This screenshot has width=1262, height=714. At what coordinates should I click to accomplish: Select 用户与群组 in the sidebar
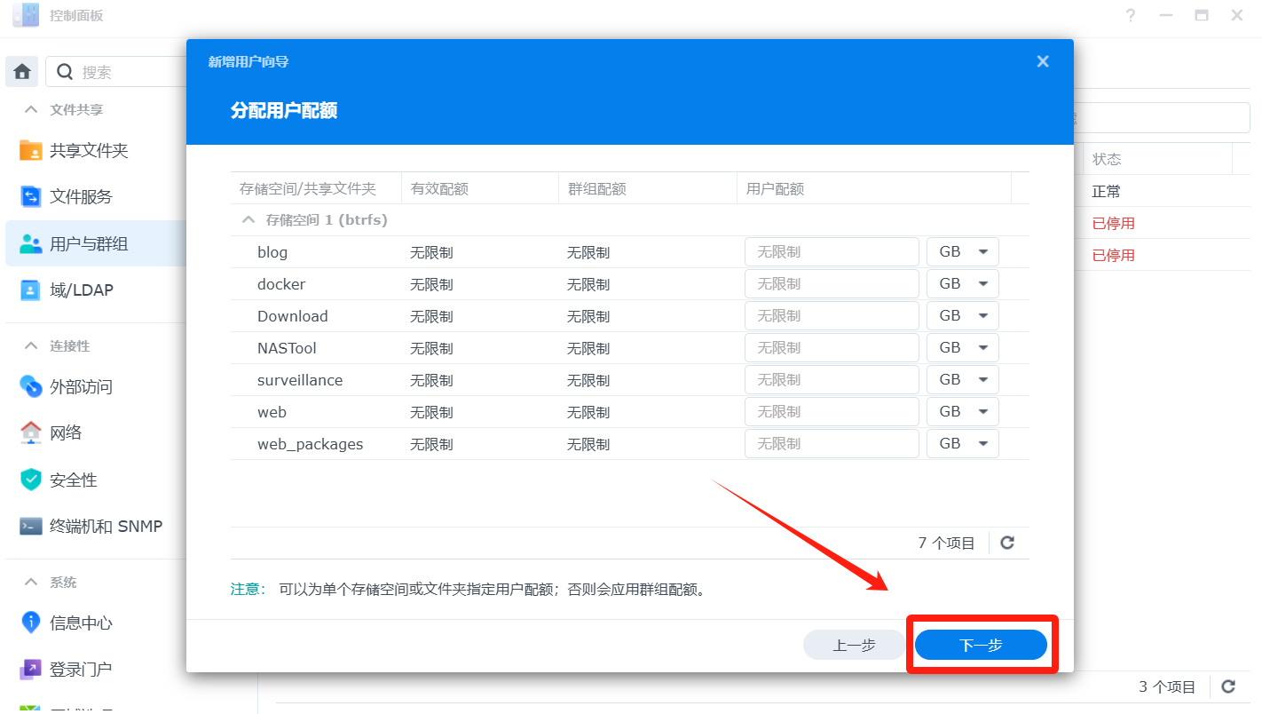(x=89, y=244)
